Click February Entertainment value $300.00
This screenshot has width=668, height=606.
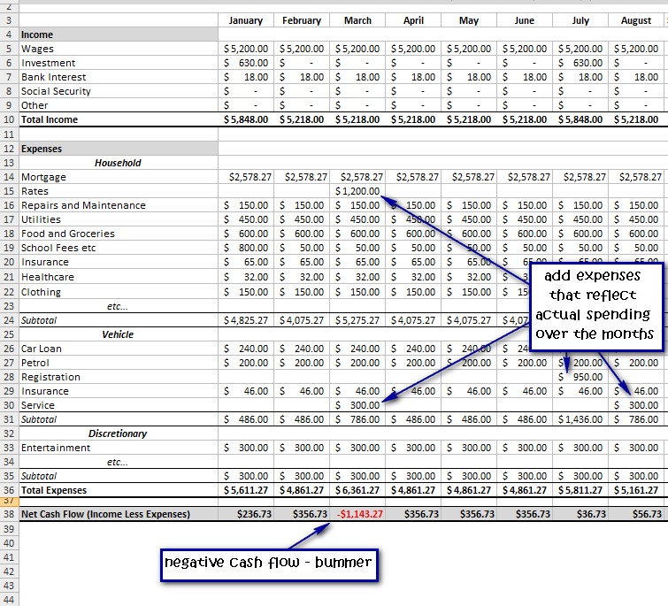(x=302, y=448)
